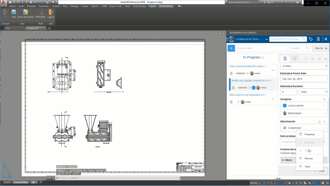This screenshot has width=330, height=186.
Task: Open the View by dropdown
Action: pos(320,48)
